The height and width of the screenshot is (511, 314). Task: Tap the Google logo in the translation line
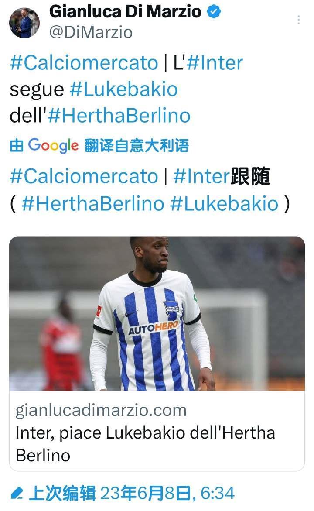click(53, 145)
